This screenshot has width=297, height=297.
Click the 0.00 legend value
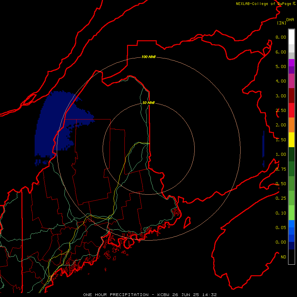pyautogui.click(x=281, y=242)
